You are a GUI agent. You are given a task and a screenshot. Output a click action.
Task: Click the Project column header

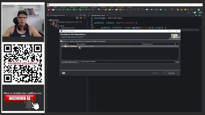[69, 44]
